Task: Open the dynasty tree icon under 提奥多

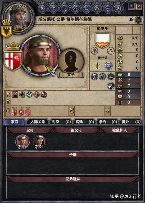Action: click(94, 51)
